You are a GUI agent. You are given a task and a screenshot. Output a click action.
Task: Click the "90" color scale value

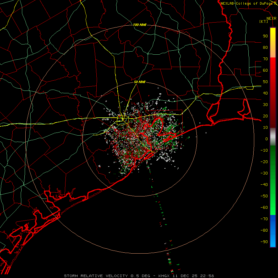(265, 36)
